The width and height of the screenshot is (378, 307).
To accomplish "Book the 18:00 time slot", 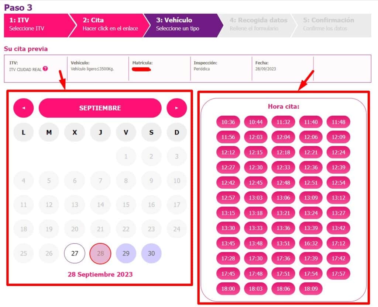I will (228, 289).
